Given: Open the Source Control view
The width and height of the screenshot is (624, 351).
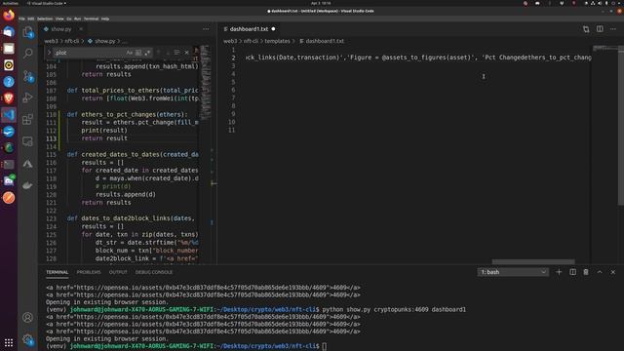Looking at the screenshot, I should pyautogui.click(x=28, y=76).
